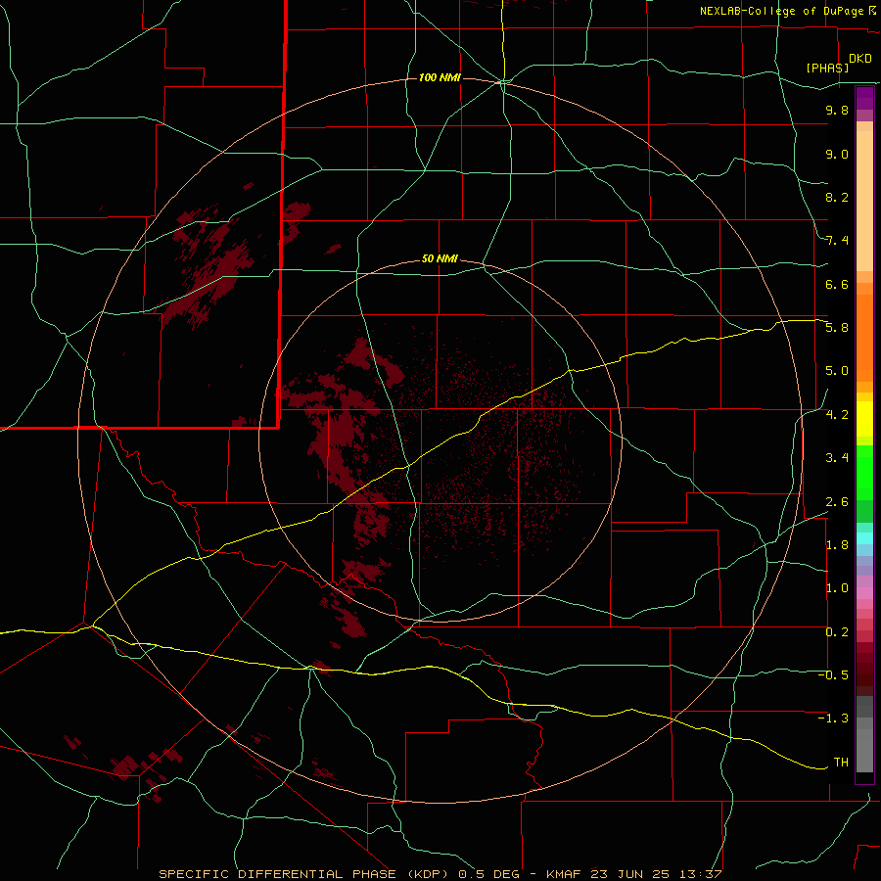Click the 1.0 scale value
Viewport: 881px width, 881px height.
[x=837, y=588]
